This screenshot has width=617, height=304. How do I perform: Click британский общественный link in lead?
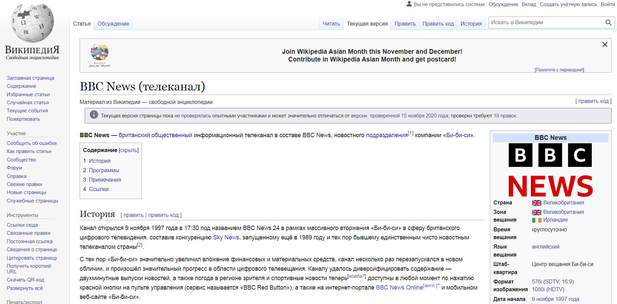pyautogui.click(x=155, y=135)
